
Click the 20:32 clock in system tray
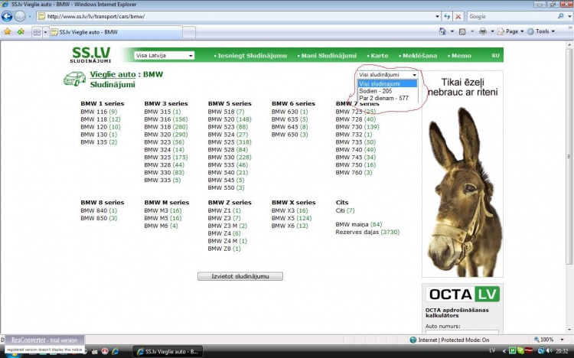click(562, 351)
